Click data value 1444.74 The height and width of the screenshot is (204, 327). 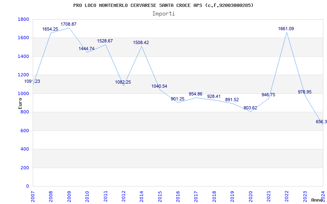86,49
